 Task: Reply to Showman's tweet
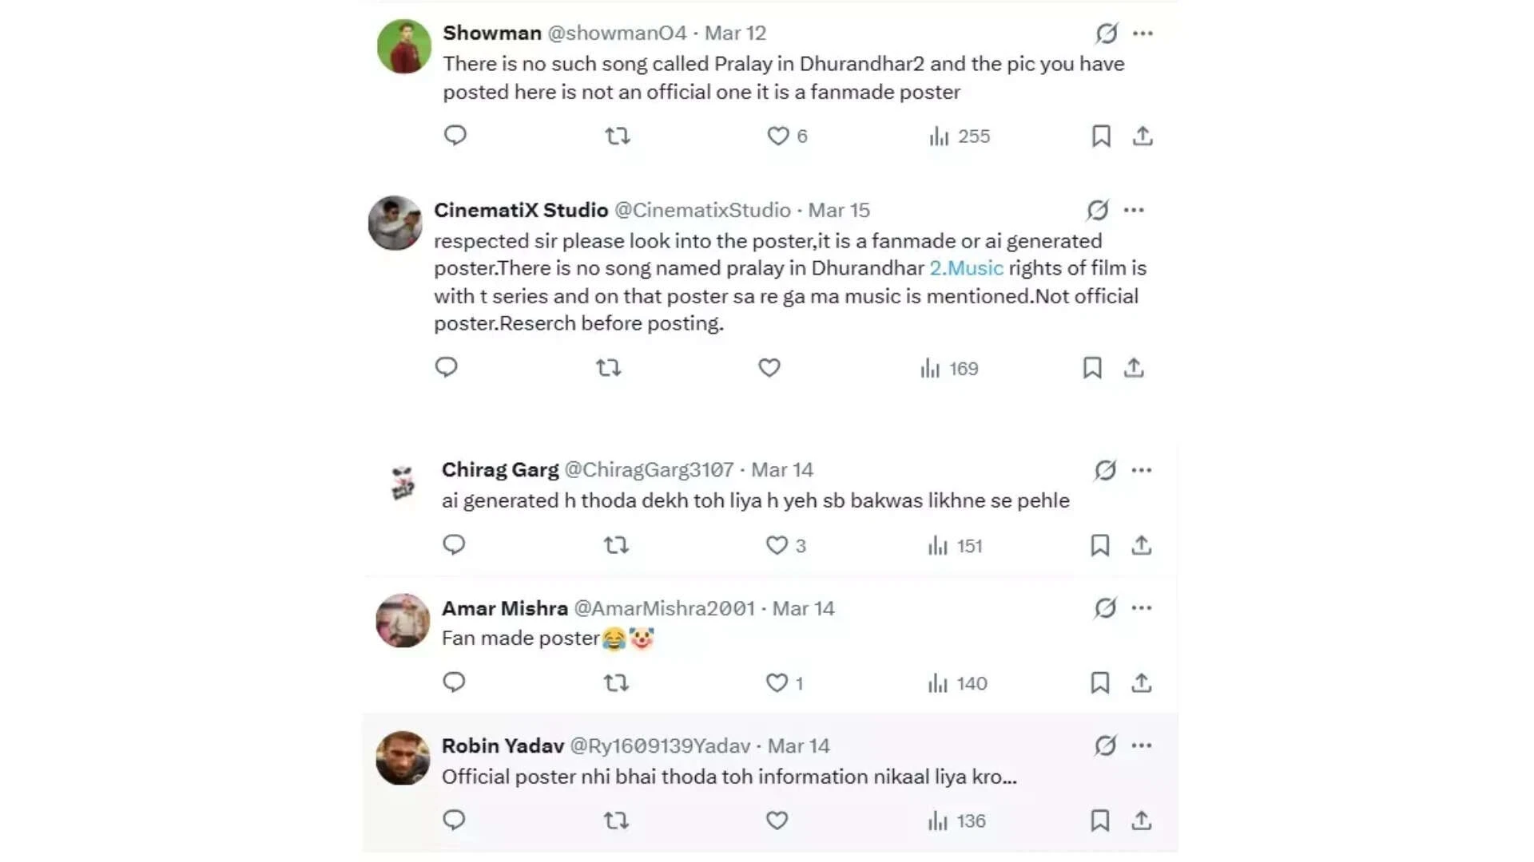pyautogui.click(x=455, y=136)
